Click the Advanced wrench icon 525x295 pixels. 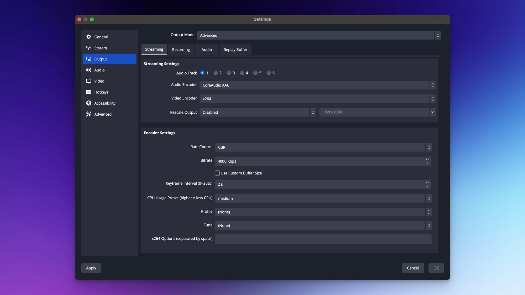[x=89, y=114]
